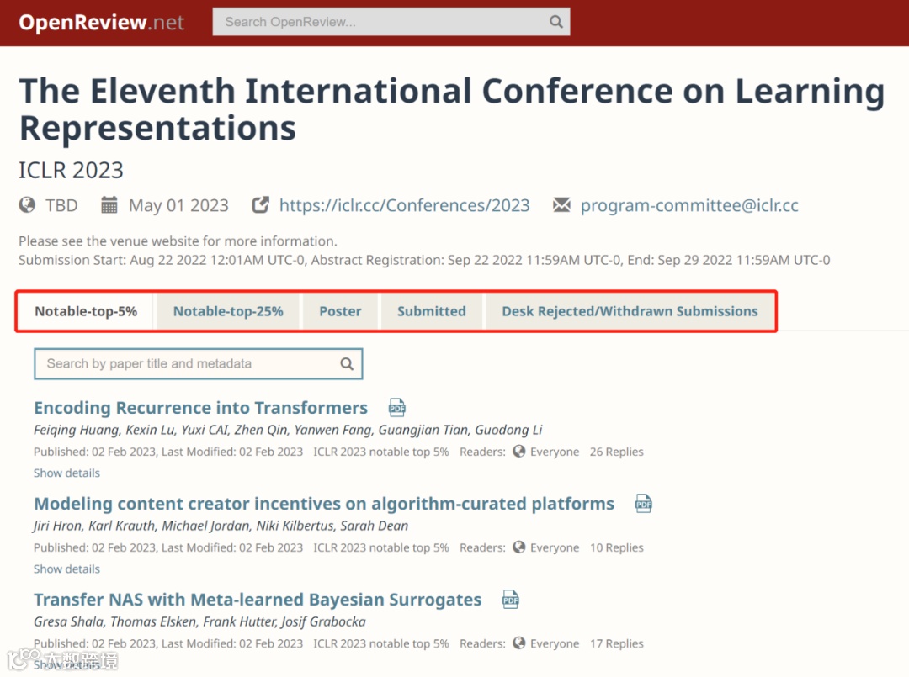Click the envelope icon beside contact email

click(561, 205)
